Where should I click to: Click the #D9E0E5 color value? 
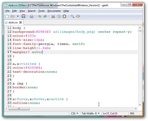pos(43,32)
